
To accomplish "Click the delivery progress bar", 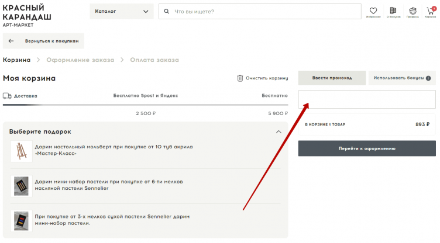I will [x=145, y=105].
